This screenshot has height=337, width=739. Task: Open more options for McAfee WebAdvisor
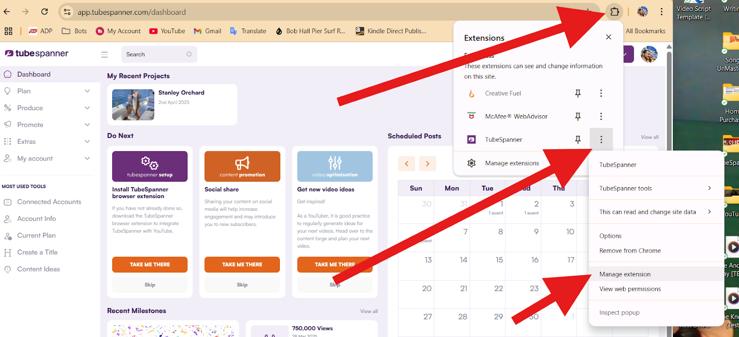(x=601, y=117)
